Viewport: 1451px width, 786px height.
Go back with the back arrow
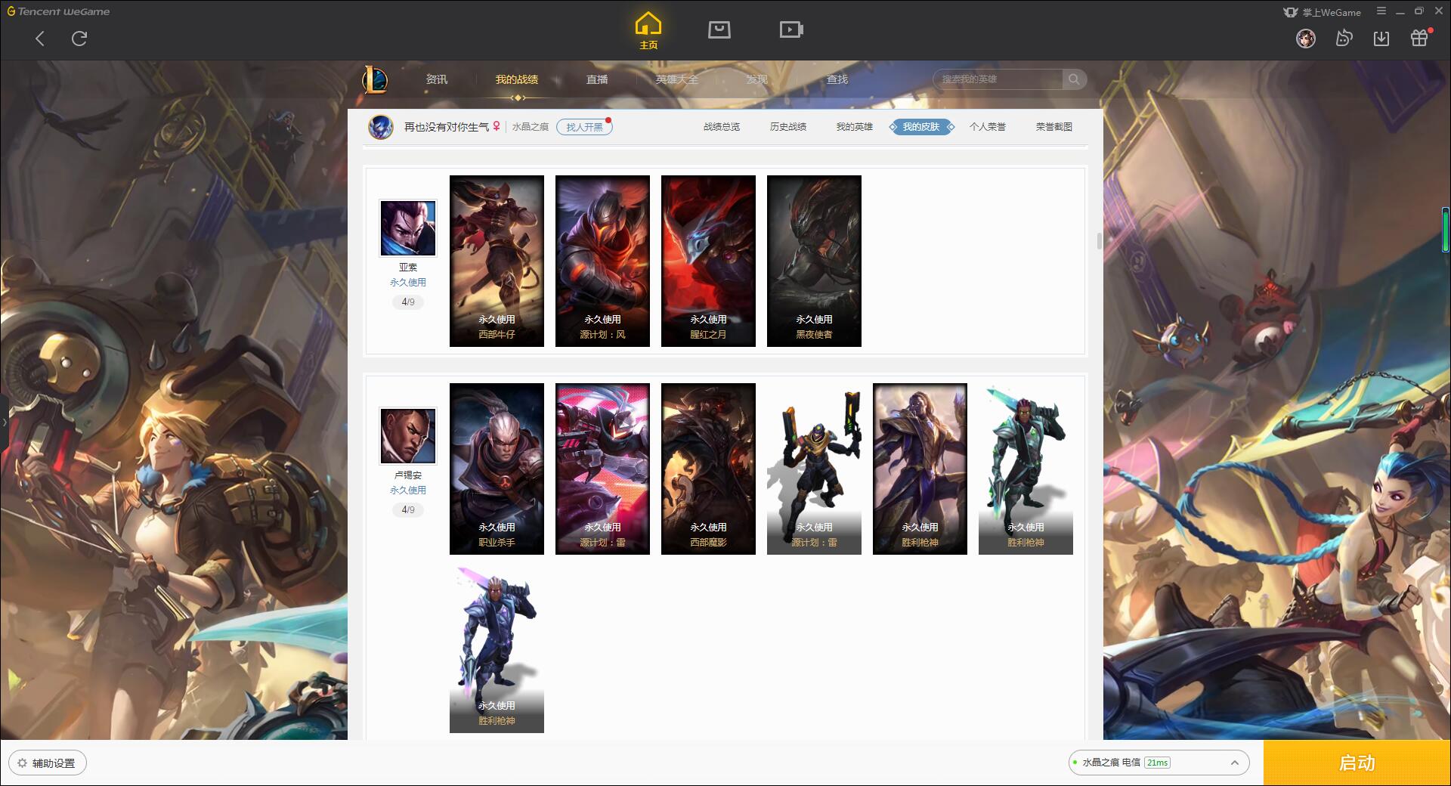coord(40,39)
